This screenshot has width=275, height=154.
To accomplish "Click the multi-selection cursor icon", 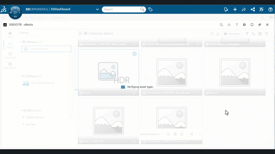I will pos(254,34).
